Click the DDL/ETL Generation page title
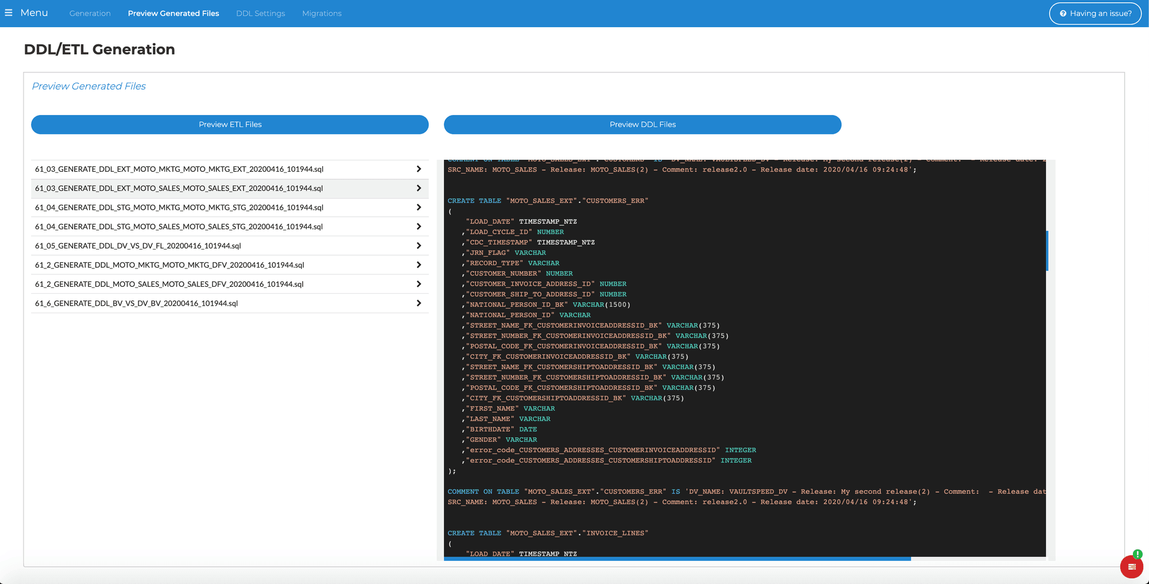Viewport: 1149px width, 584px height. 99,49
